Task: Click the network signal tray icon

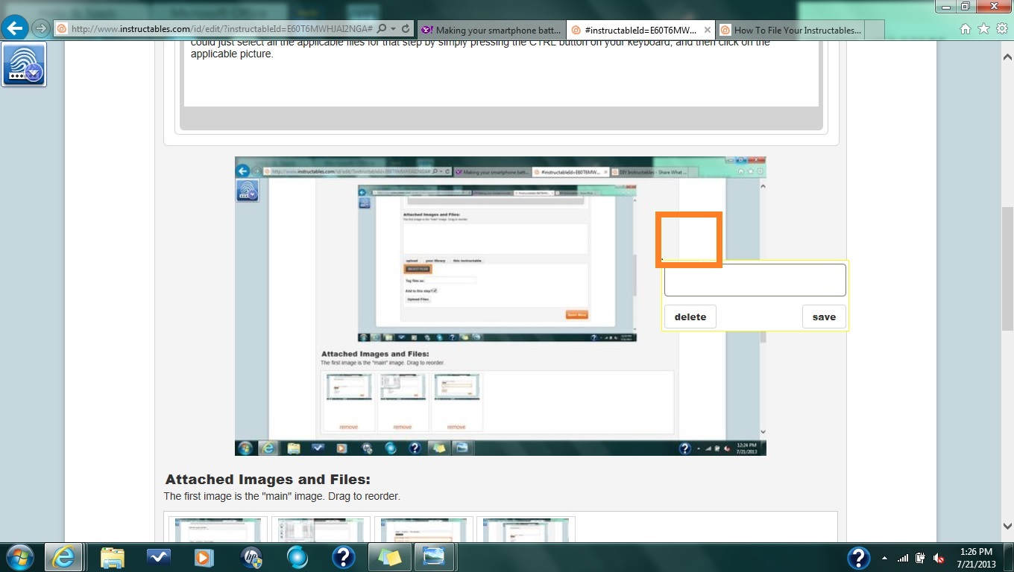Action: point(903,558)
